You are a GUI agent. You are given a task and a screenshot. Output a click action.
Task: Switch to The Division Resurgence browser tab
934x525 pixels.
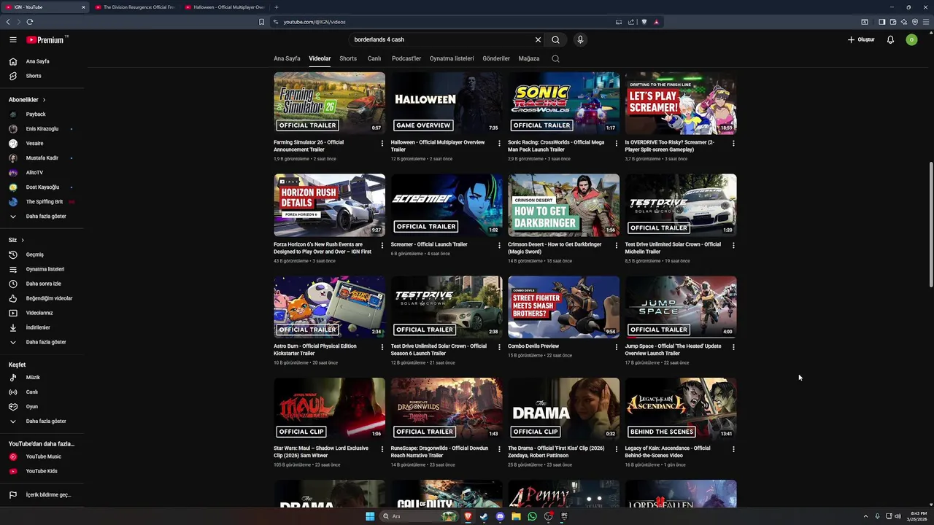[134, 7]
